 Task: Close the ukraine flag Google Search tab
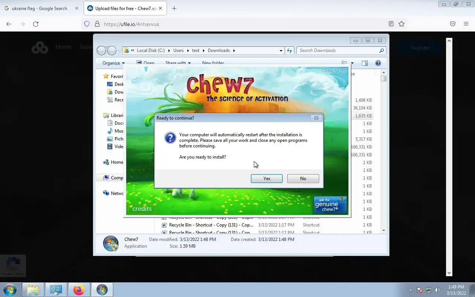77,8
